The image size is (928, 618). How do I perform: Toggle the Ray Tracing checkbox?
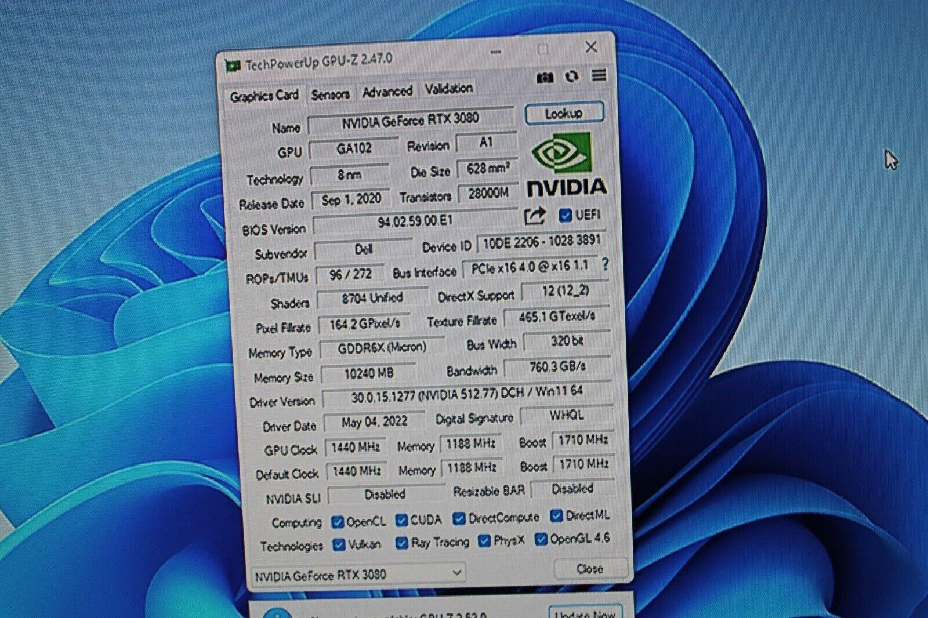[x=402, y=543]
